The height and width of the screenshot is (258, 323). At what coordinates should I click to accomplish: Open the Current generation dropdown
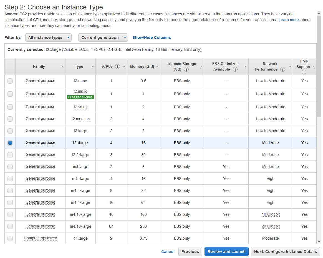(103, 37)
